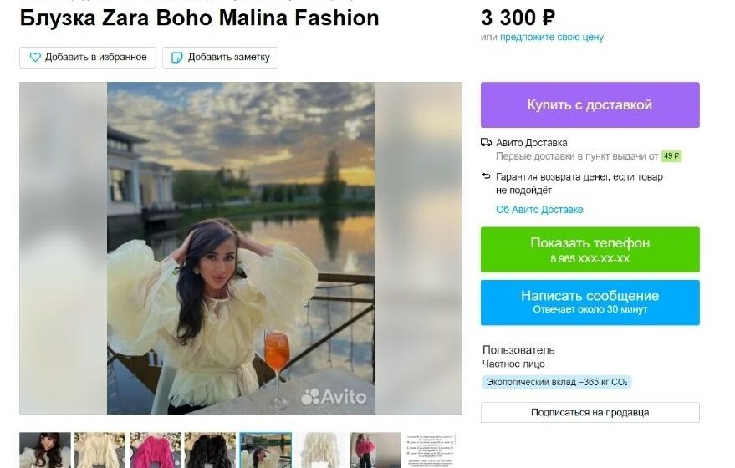Viewport: 735px width, 468px height.
Task: Click the 49 ₽ green price badge
Action: tap(671, 156)
